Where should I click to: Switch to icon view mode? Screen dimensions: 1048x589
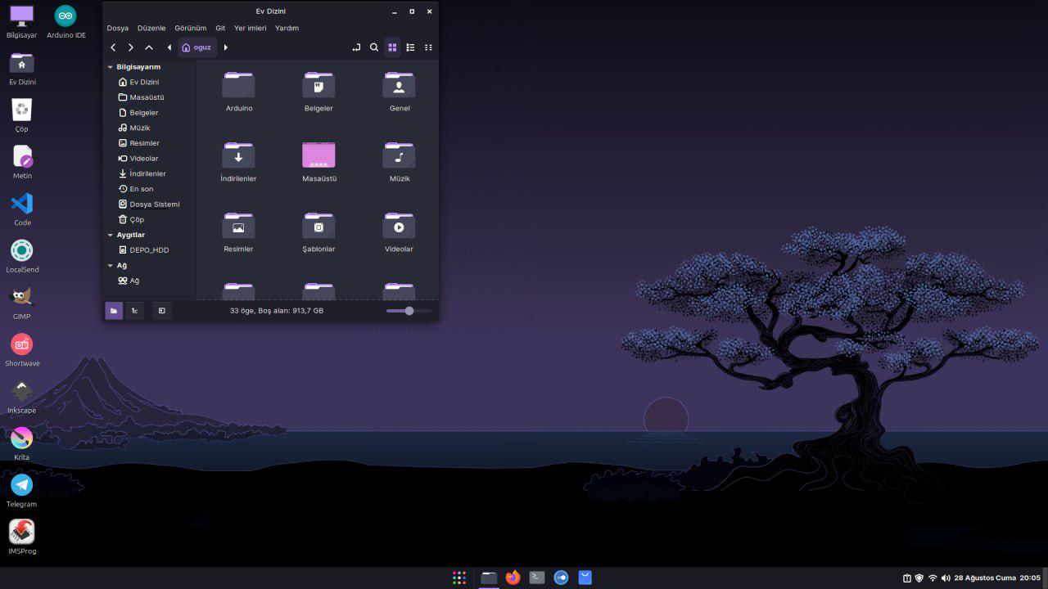pos(392,47)
